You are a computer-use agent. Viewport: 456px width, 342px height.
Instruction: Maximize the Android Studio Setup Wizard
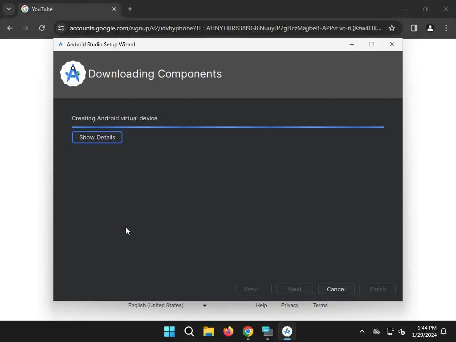pyautogui.click(x=372, y=44)
